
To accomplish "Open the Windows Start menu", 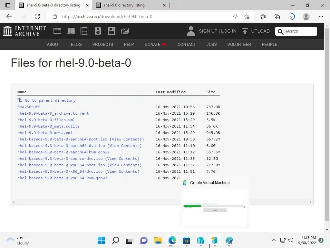I will [x=101, y=240].
